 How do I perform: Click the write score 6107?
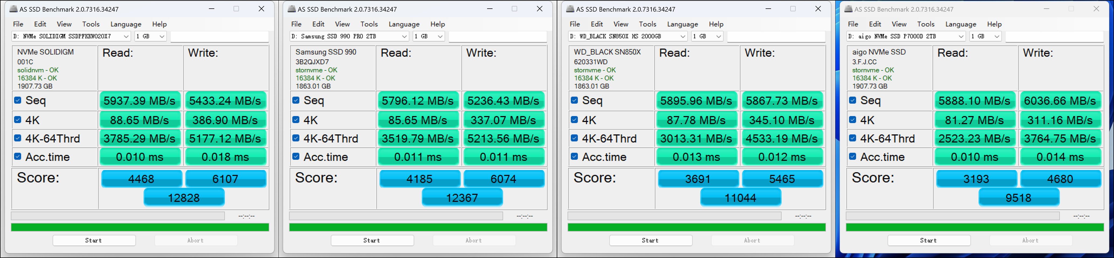[x=225, y=179]
